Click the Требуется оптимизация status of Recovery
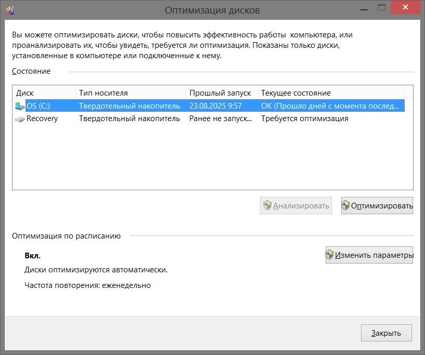The image size is (425, 355). (304, 119)
